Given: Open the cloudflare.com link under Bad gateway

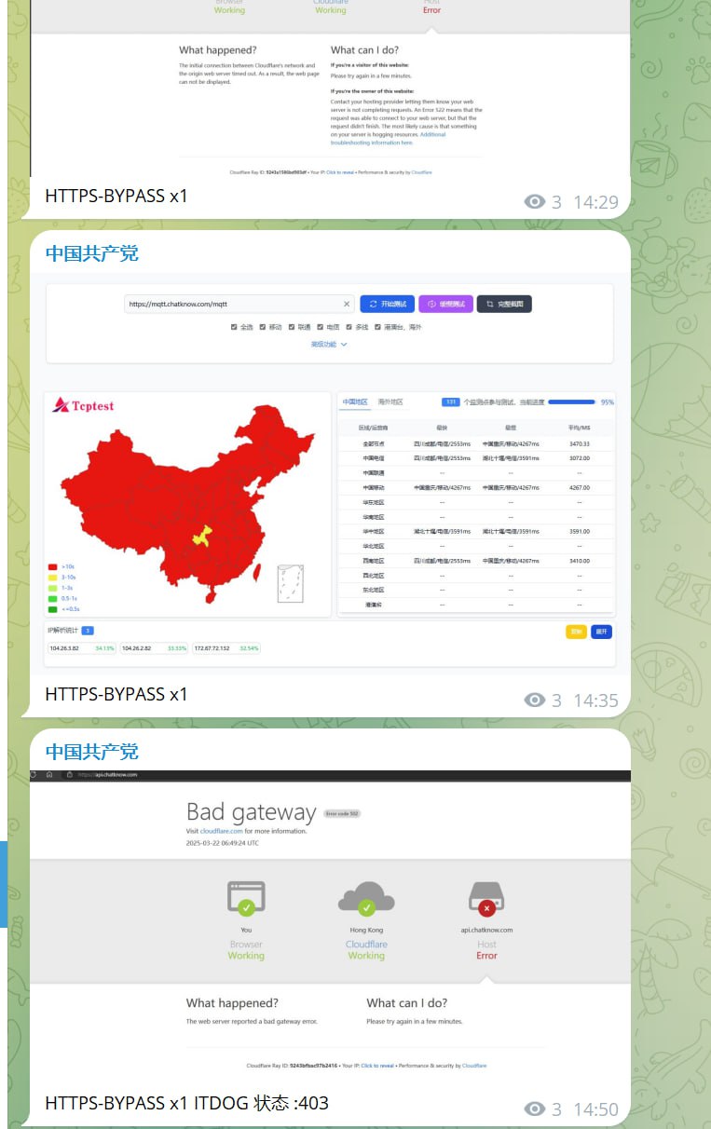Looking at the screenshot, I should (x=222, y=831).
